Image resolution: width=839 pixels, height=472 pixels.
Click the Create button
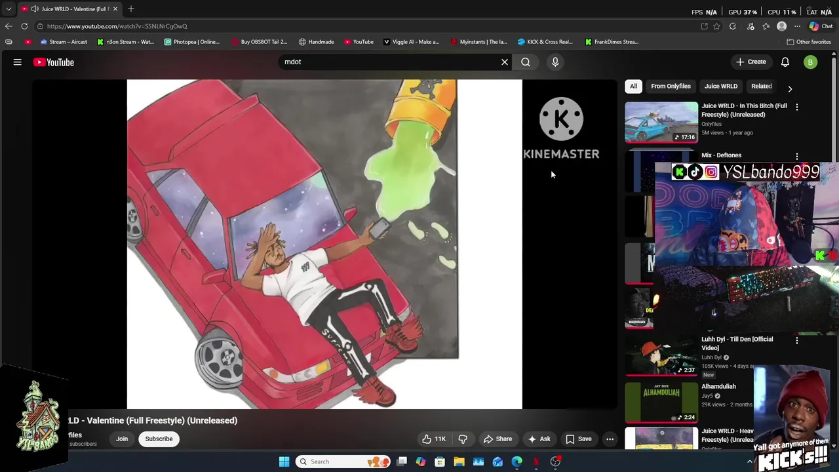pyautogui.click(x=751, y=62)
